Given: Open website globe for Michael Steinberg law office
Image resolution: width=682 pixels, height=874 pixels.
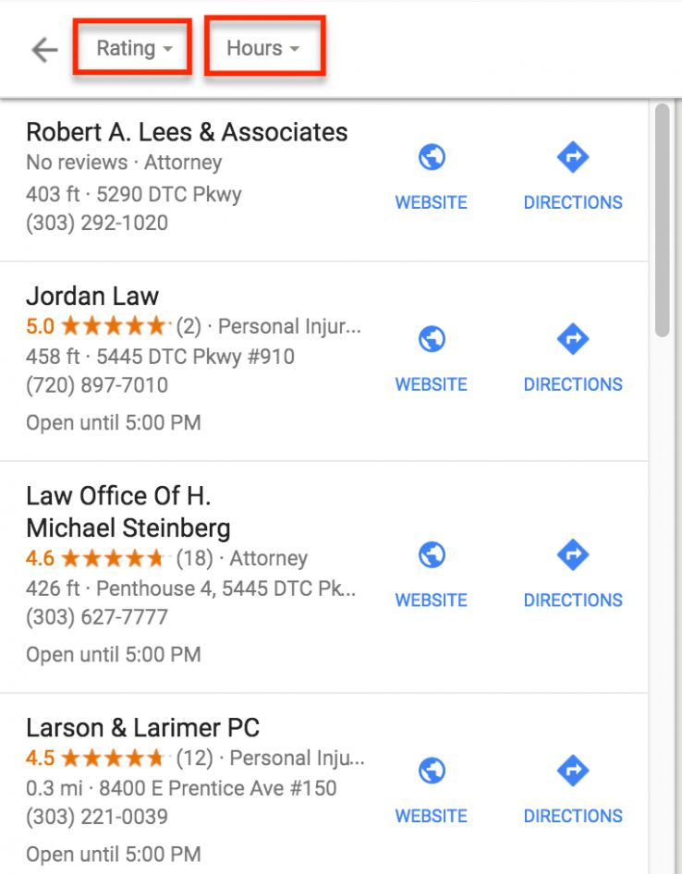Looking at the screenshot, I should 432,555.
